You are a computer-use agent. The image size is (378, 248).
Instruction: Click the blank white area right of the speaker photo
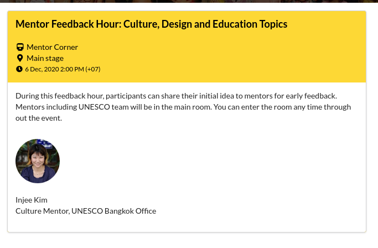coord(212,161)
